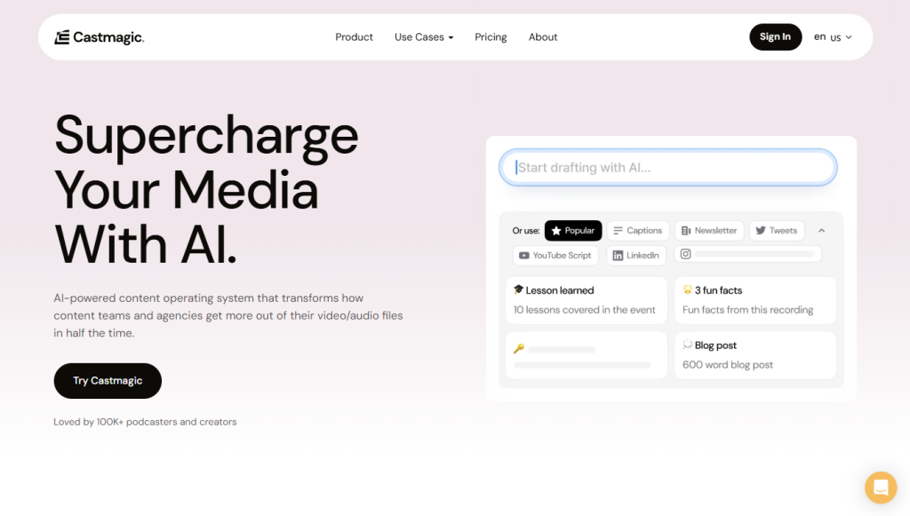Click the 'Supercharge Your Media With AI.' headline

pos(206,189)
